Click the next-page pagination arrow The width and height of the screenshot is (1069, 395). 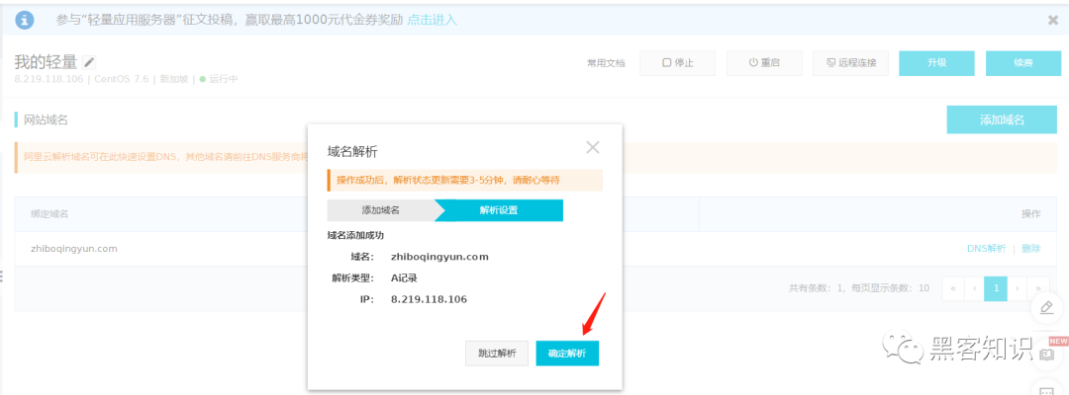pos(1018,288)
